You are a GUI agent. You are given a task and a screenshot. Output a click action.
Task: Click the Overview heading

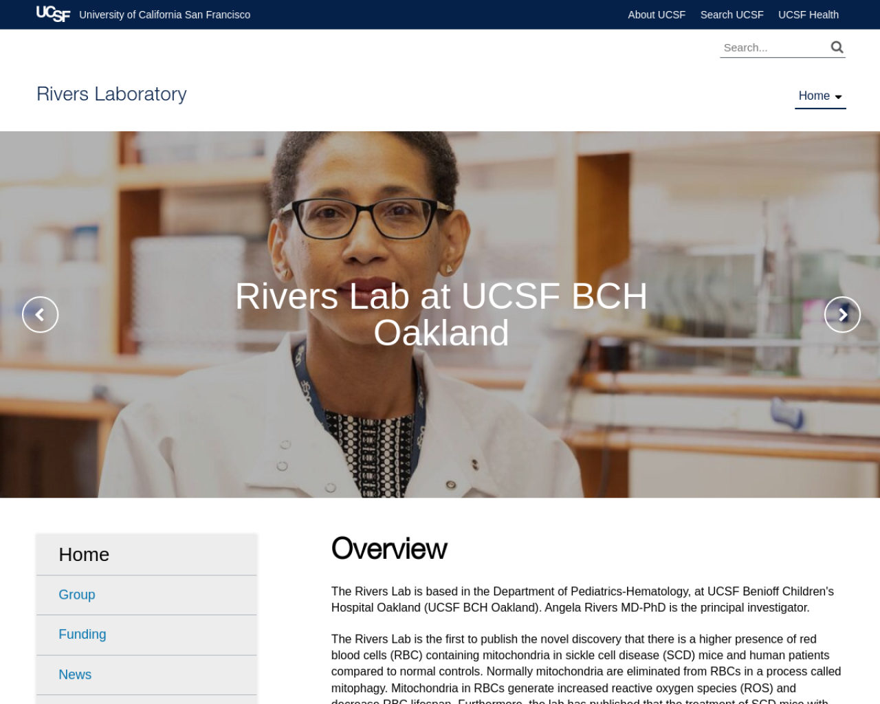[389, 549]
